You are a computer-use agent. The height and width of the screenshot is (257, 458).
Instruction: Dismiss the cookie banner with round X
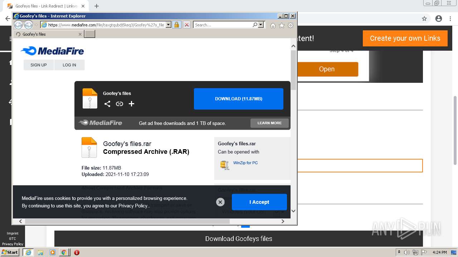click(x=220, y=202)
